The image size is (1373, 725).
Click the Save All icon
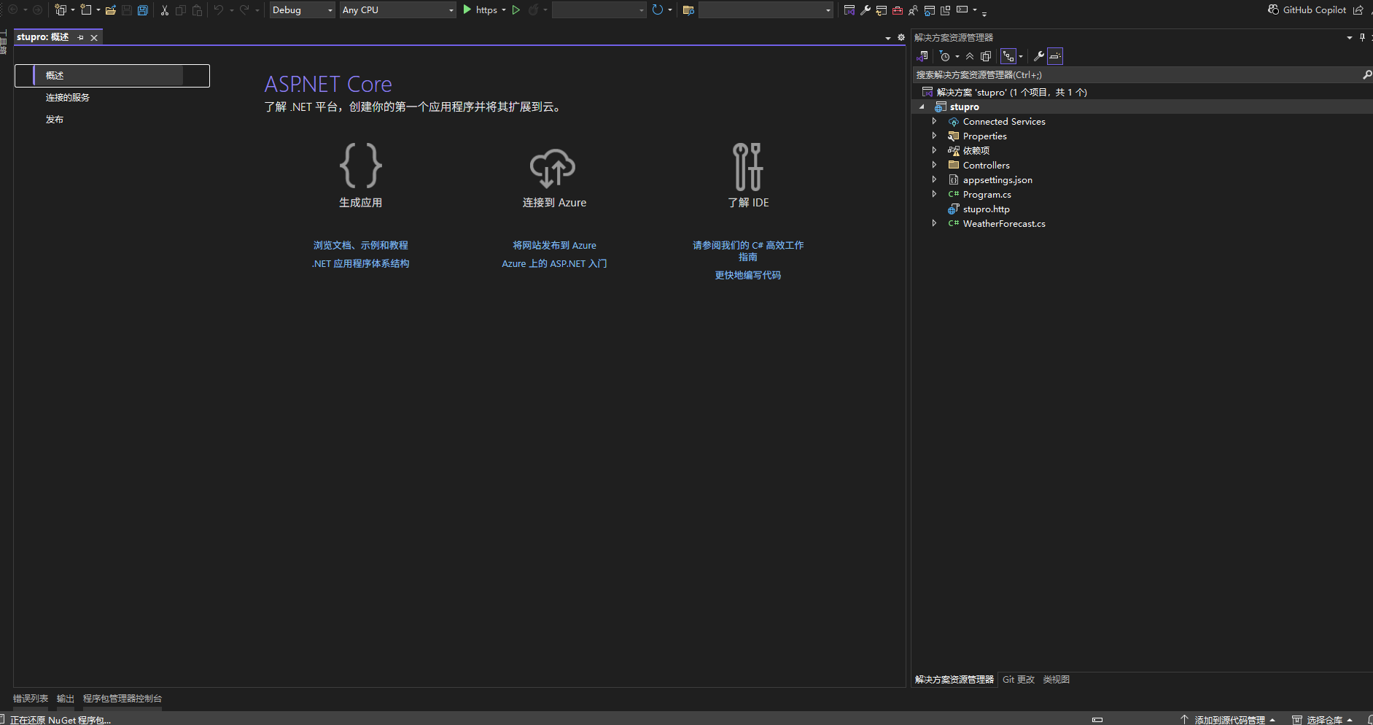click(143, 9)
